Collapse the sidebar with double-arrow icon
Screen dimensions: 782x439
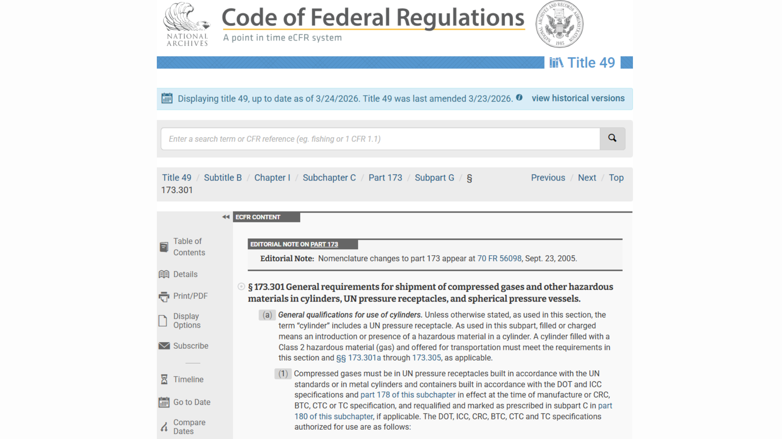[226, 217]
